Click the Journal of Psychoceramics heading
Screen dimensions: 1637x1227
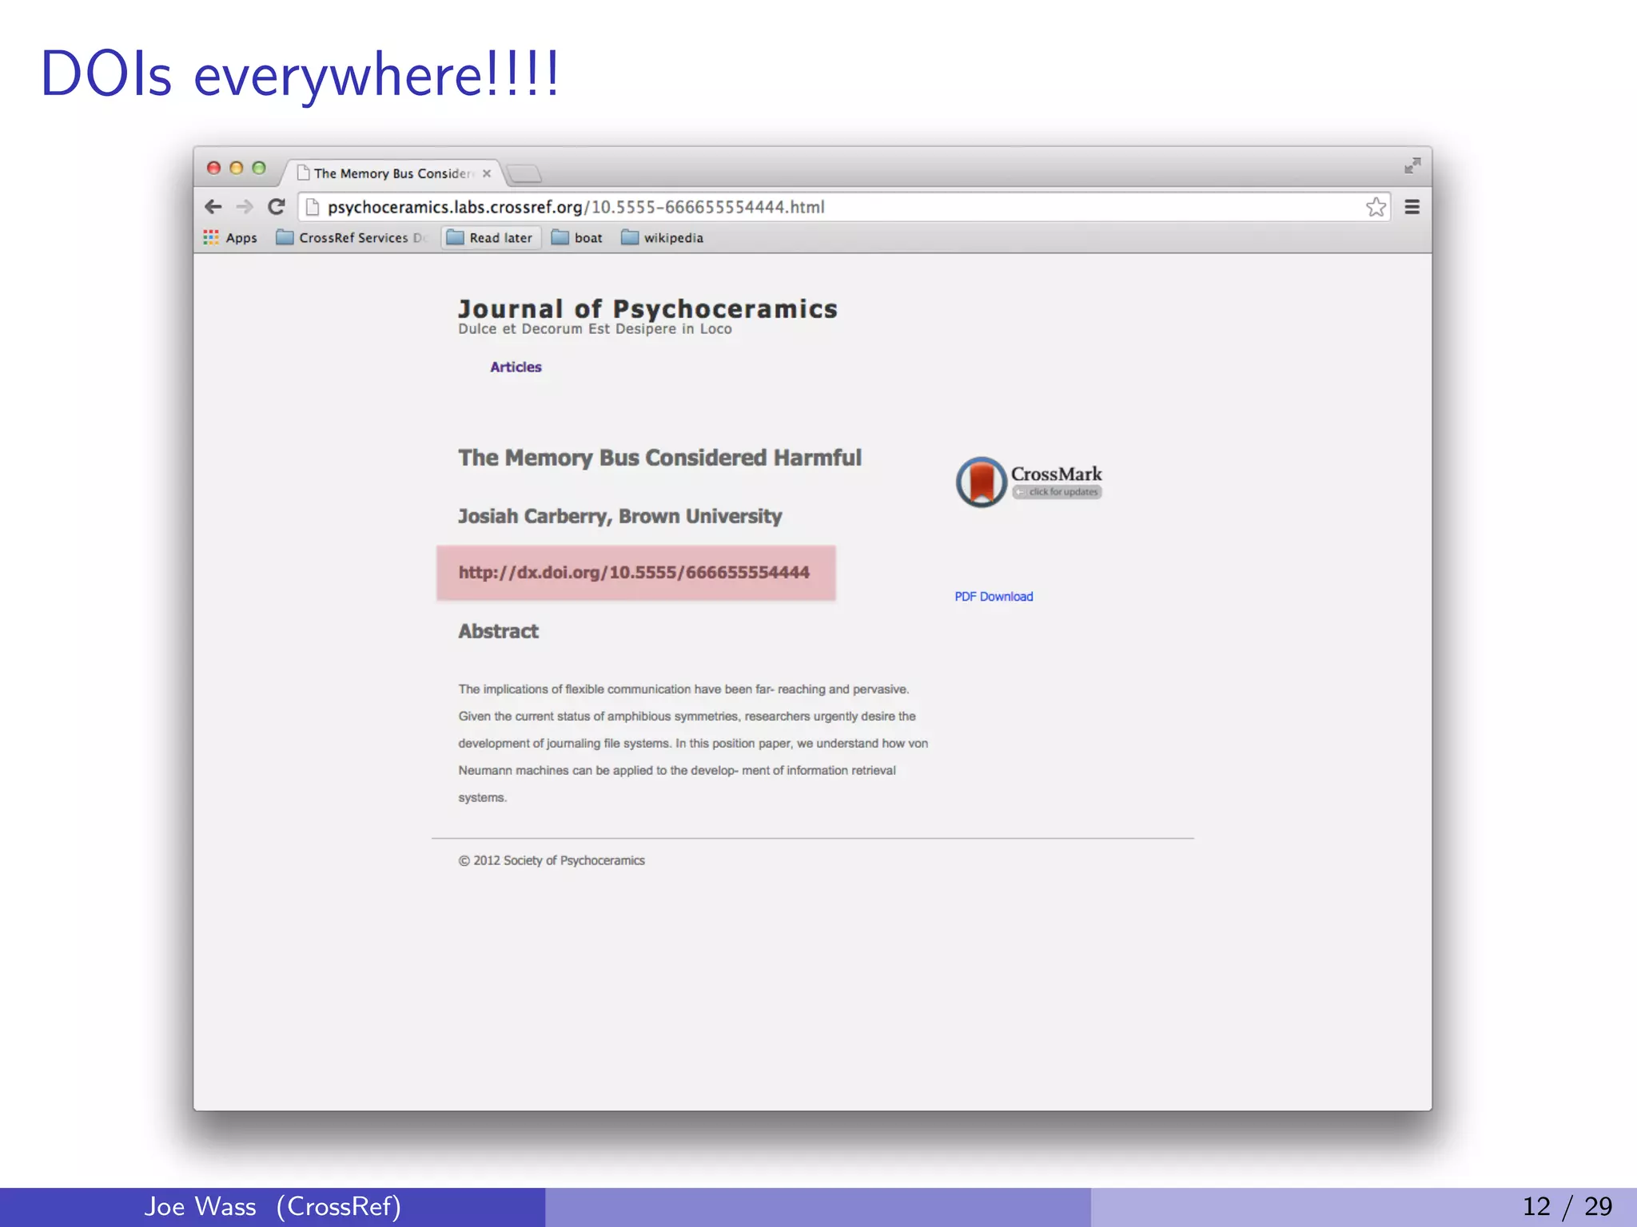(x=647, y=309)
